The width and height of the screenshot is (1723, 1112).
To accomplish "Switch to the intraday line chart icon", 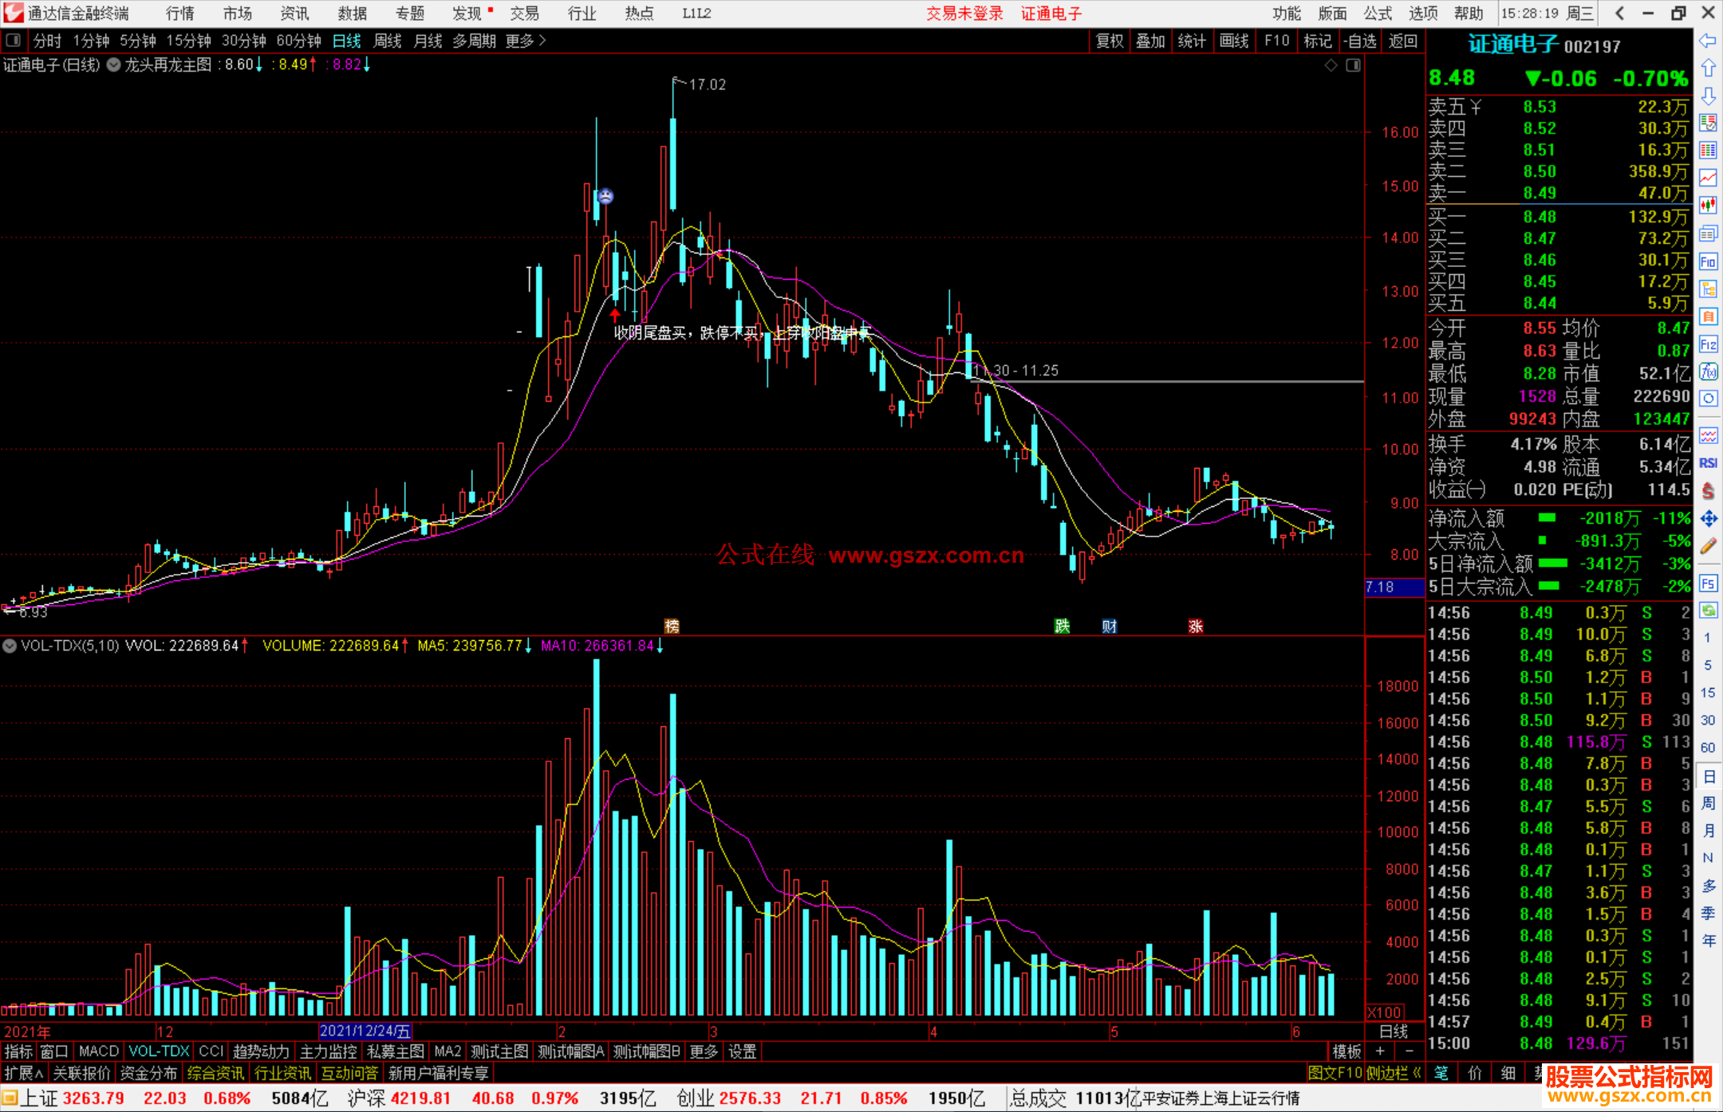I will [1708, 178].
